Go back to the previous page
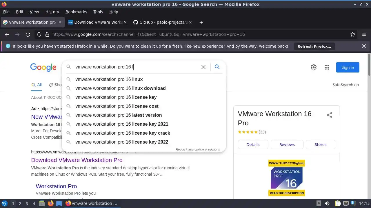Viewport: 371px width, 208px height. (x=7, y=34)
